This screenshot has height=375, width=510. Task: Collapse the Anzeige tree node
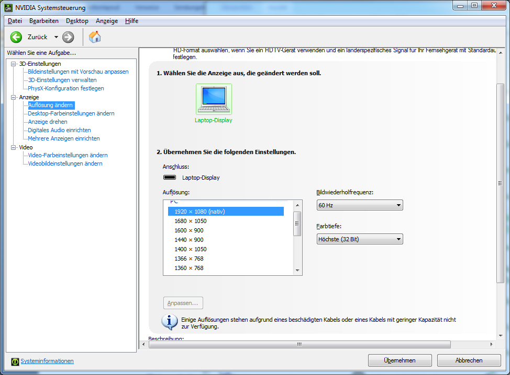tap(13, 97)
